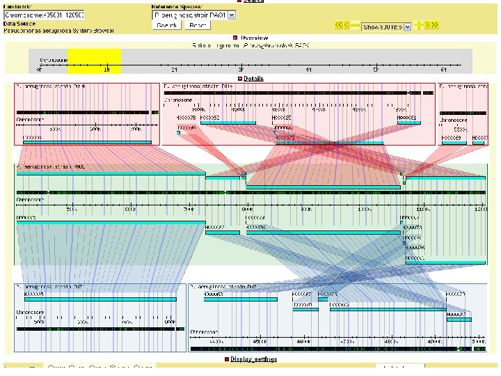The image size is (501, 376).
Task: Select the small H000090 block in the PA14 panel
Action: (x=178, y=133)
